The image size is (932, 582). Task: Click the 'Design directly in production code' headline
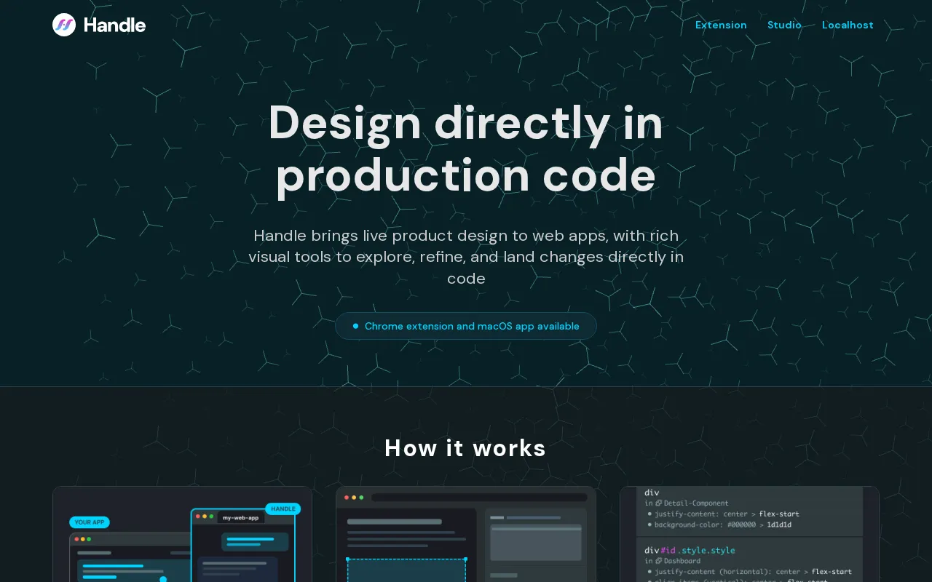466,148
